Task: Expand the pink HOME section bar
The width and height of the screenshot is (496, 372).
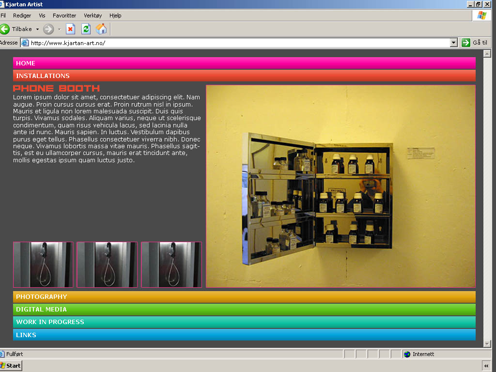Action: 244,63
